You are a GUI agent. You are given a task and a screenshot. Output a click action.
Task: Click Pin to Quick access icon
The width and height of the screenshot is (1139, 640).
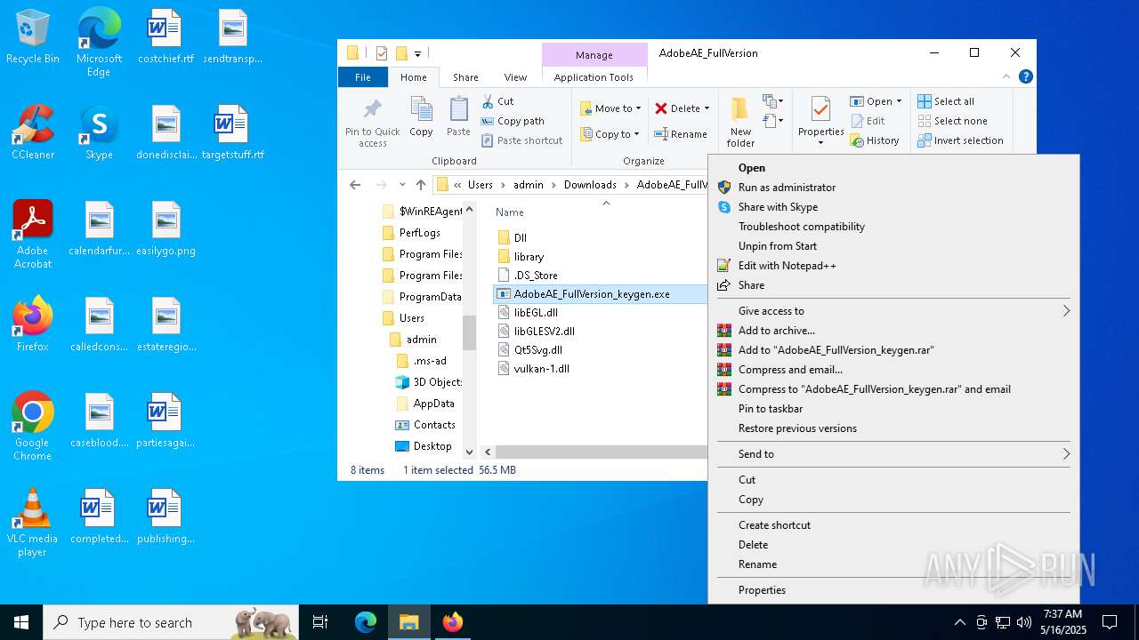373,109
